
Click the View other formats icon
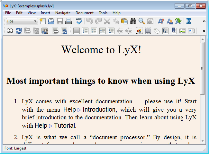[x=55, y=31]
